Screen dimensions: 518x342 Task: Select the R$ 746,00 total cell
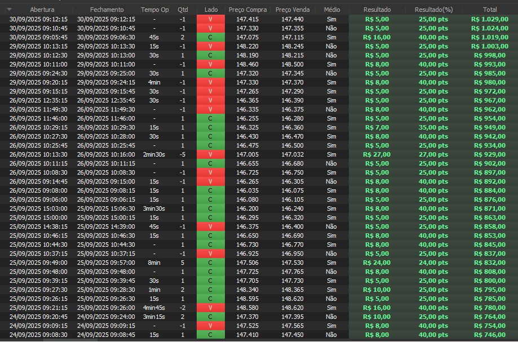pos(489,335)
